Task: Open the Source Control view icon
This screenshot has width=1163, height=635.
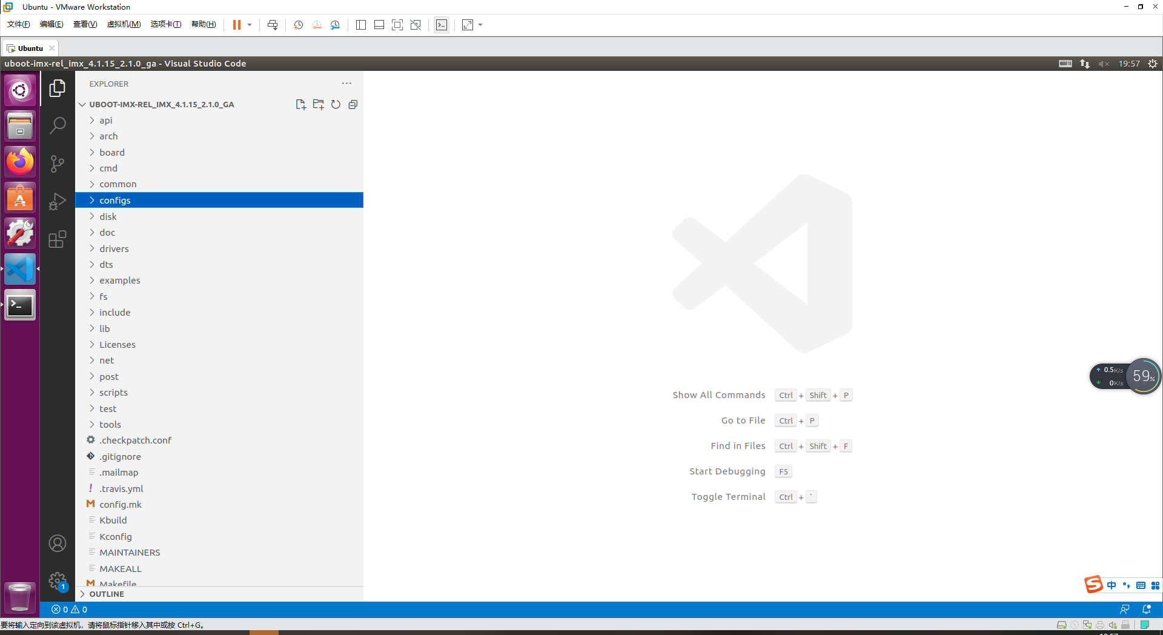Action: 58,164
